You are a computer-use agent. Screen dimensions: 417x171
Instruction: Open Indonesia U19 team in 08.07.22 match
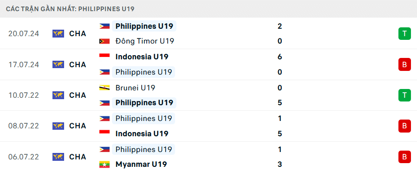[142, 133]
